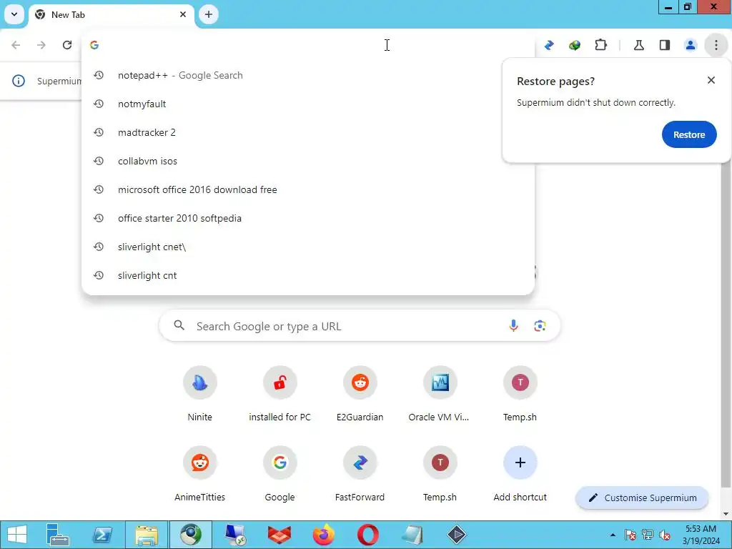732x549 pixels.
Task: Select the madtracker 2 suggestion
Action: point(308,132)
